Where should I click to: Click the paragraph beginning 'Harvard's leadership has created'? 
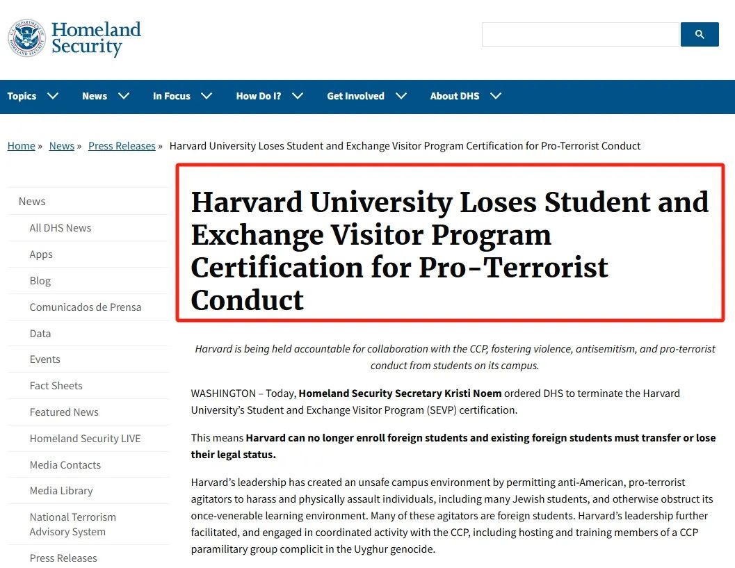[x=452, y=516]
